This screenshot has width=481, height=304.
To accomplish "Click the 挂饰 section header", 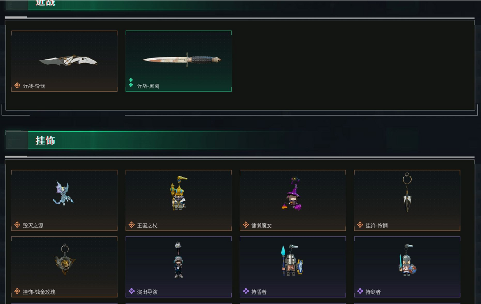I will click(45, 140).
